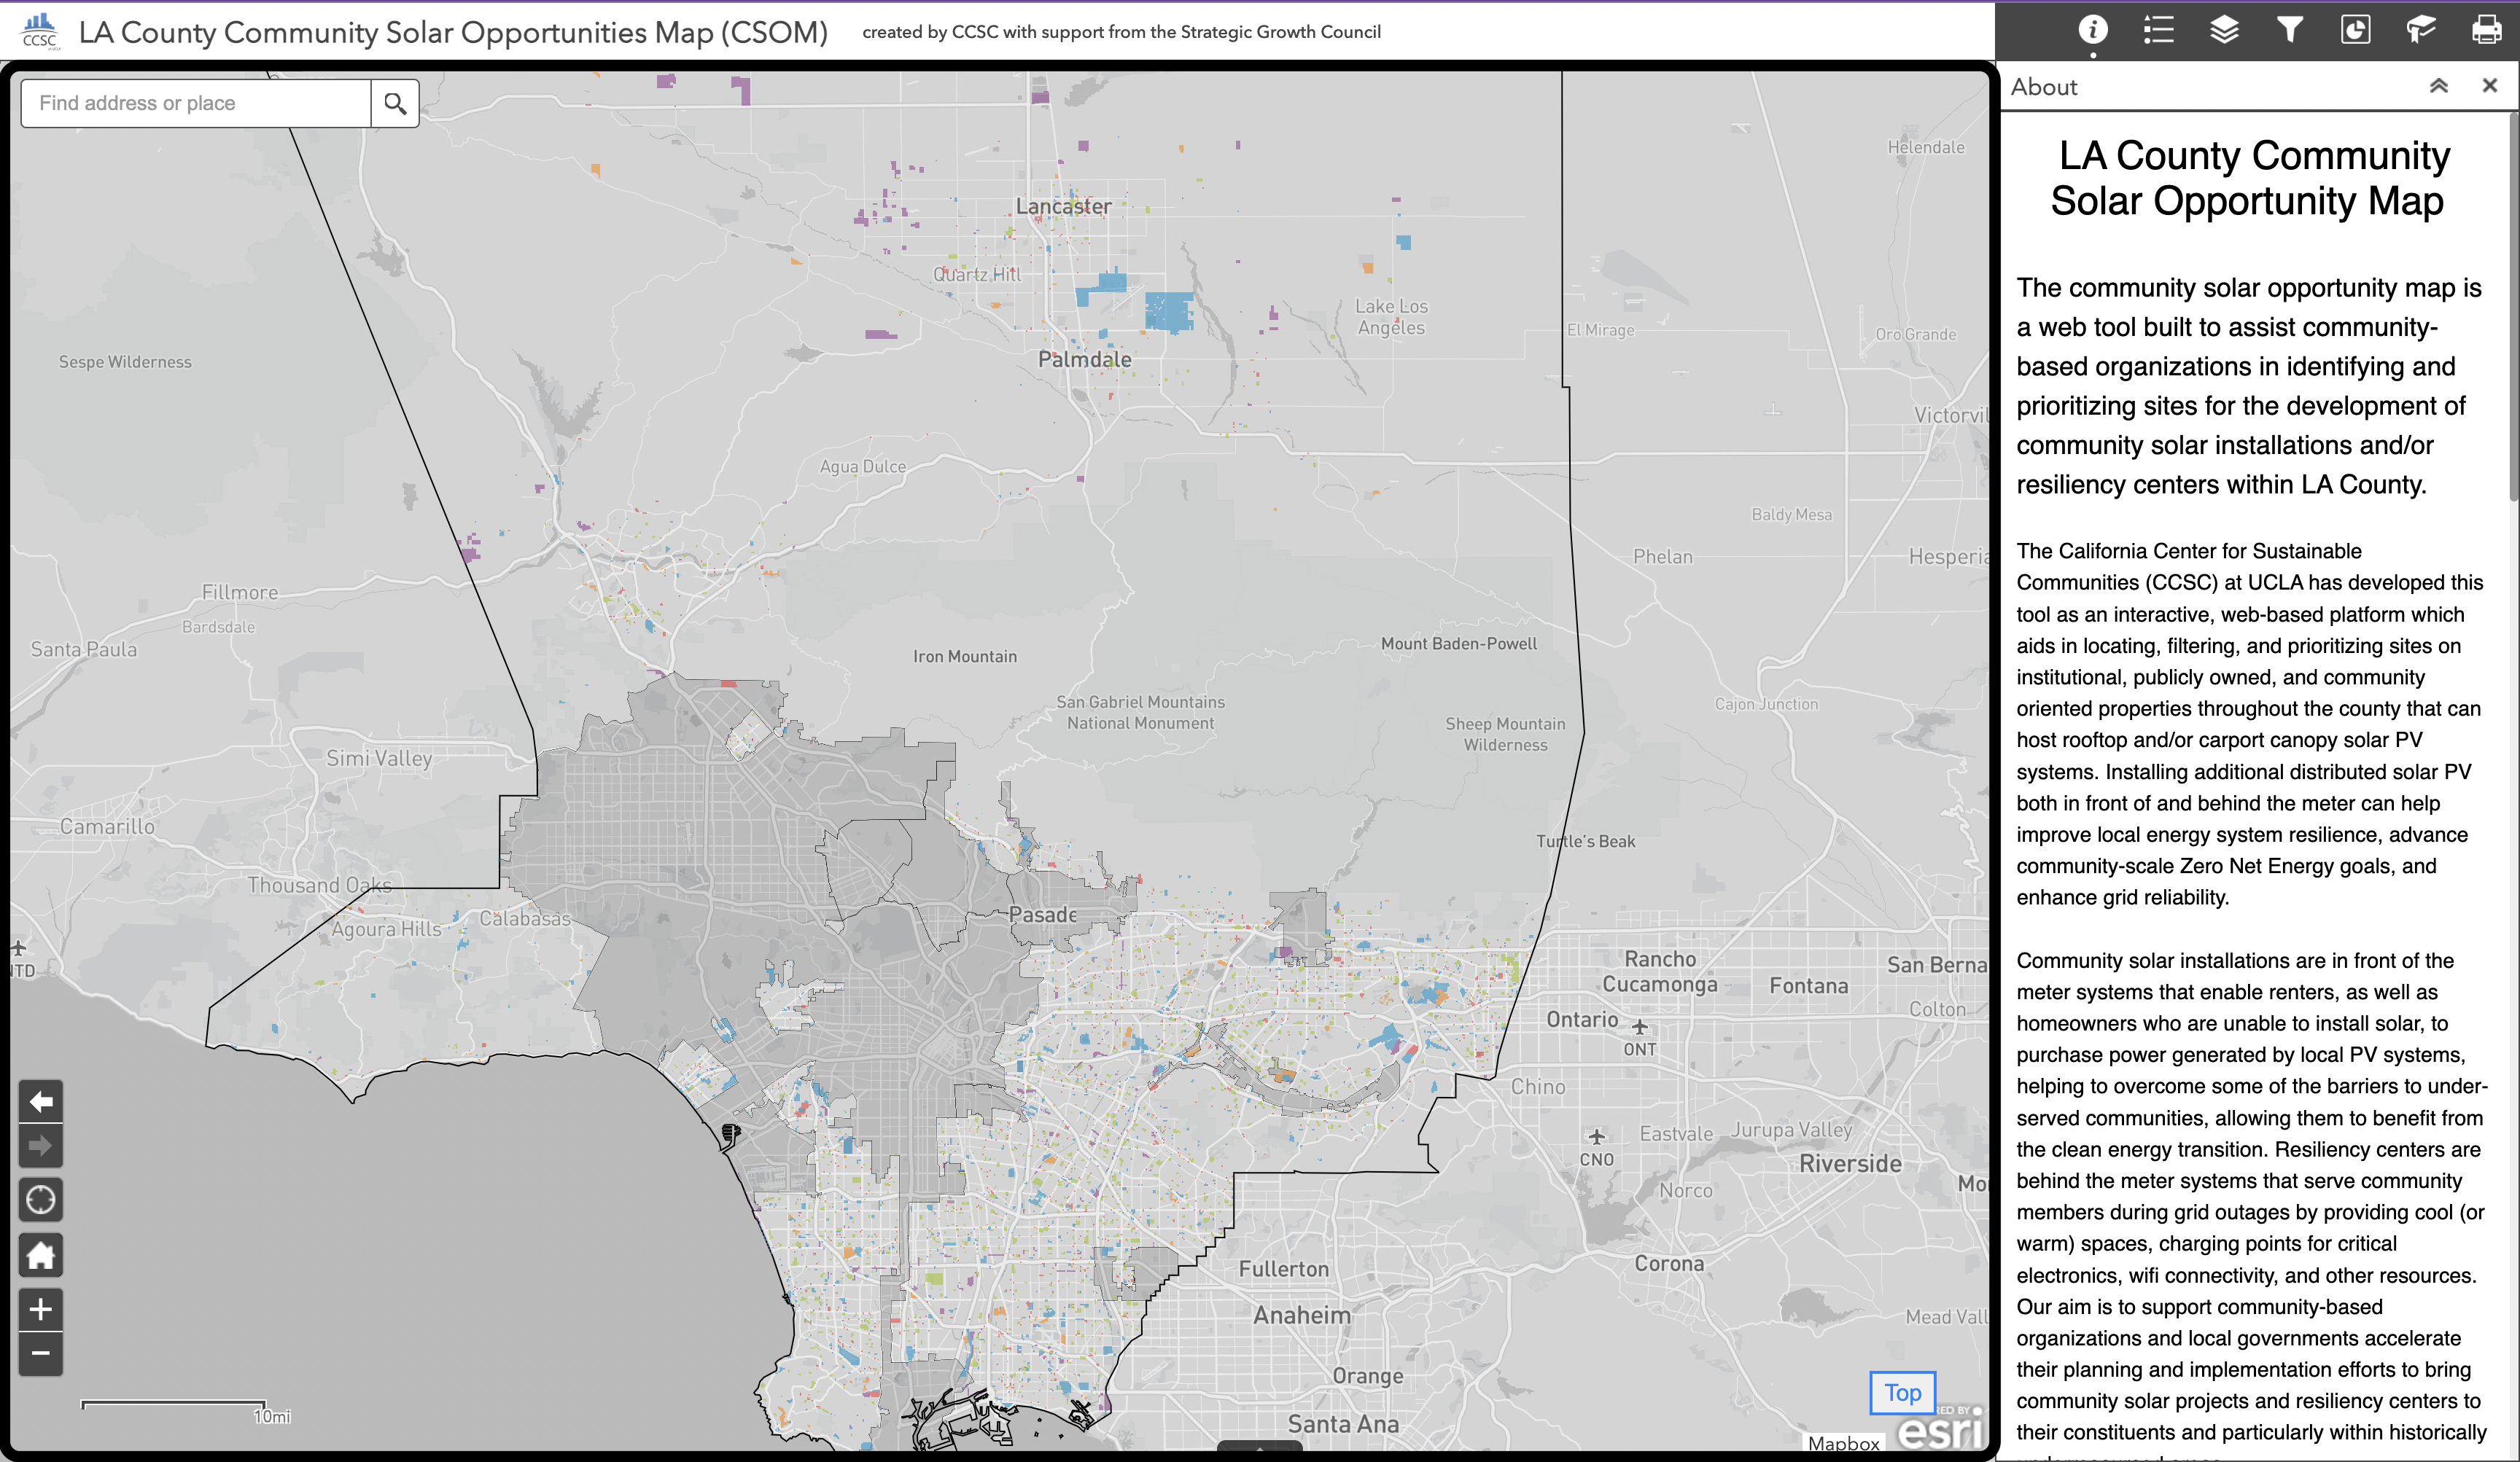Zoom out of the map
Viewport: 2520px width, 1462px height.
pos(41,1353)
